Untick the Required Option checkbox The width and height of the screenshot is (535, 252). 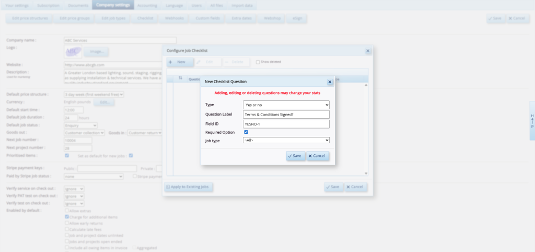246,132
